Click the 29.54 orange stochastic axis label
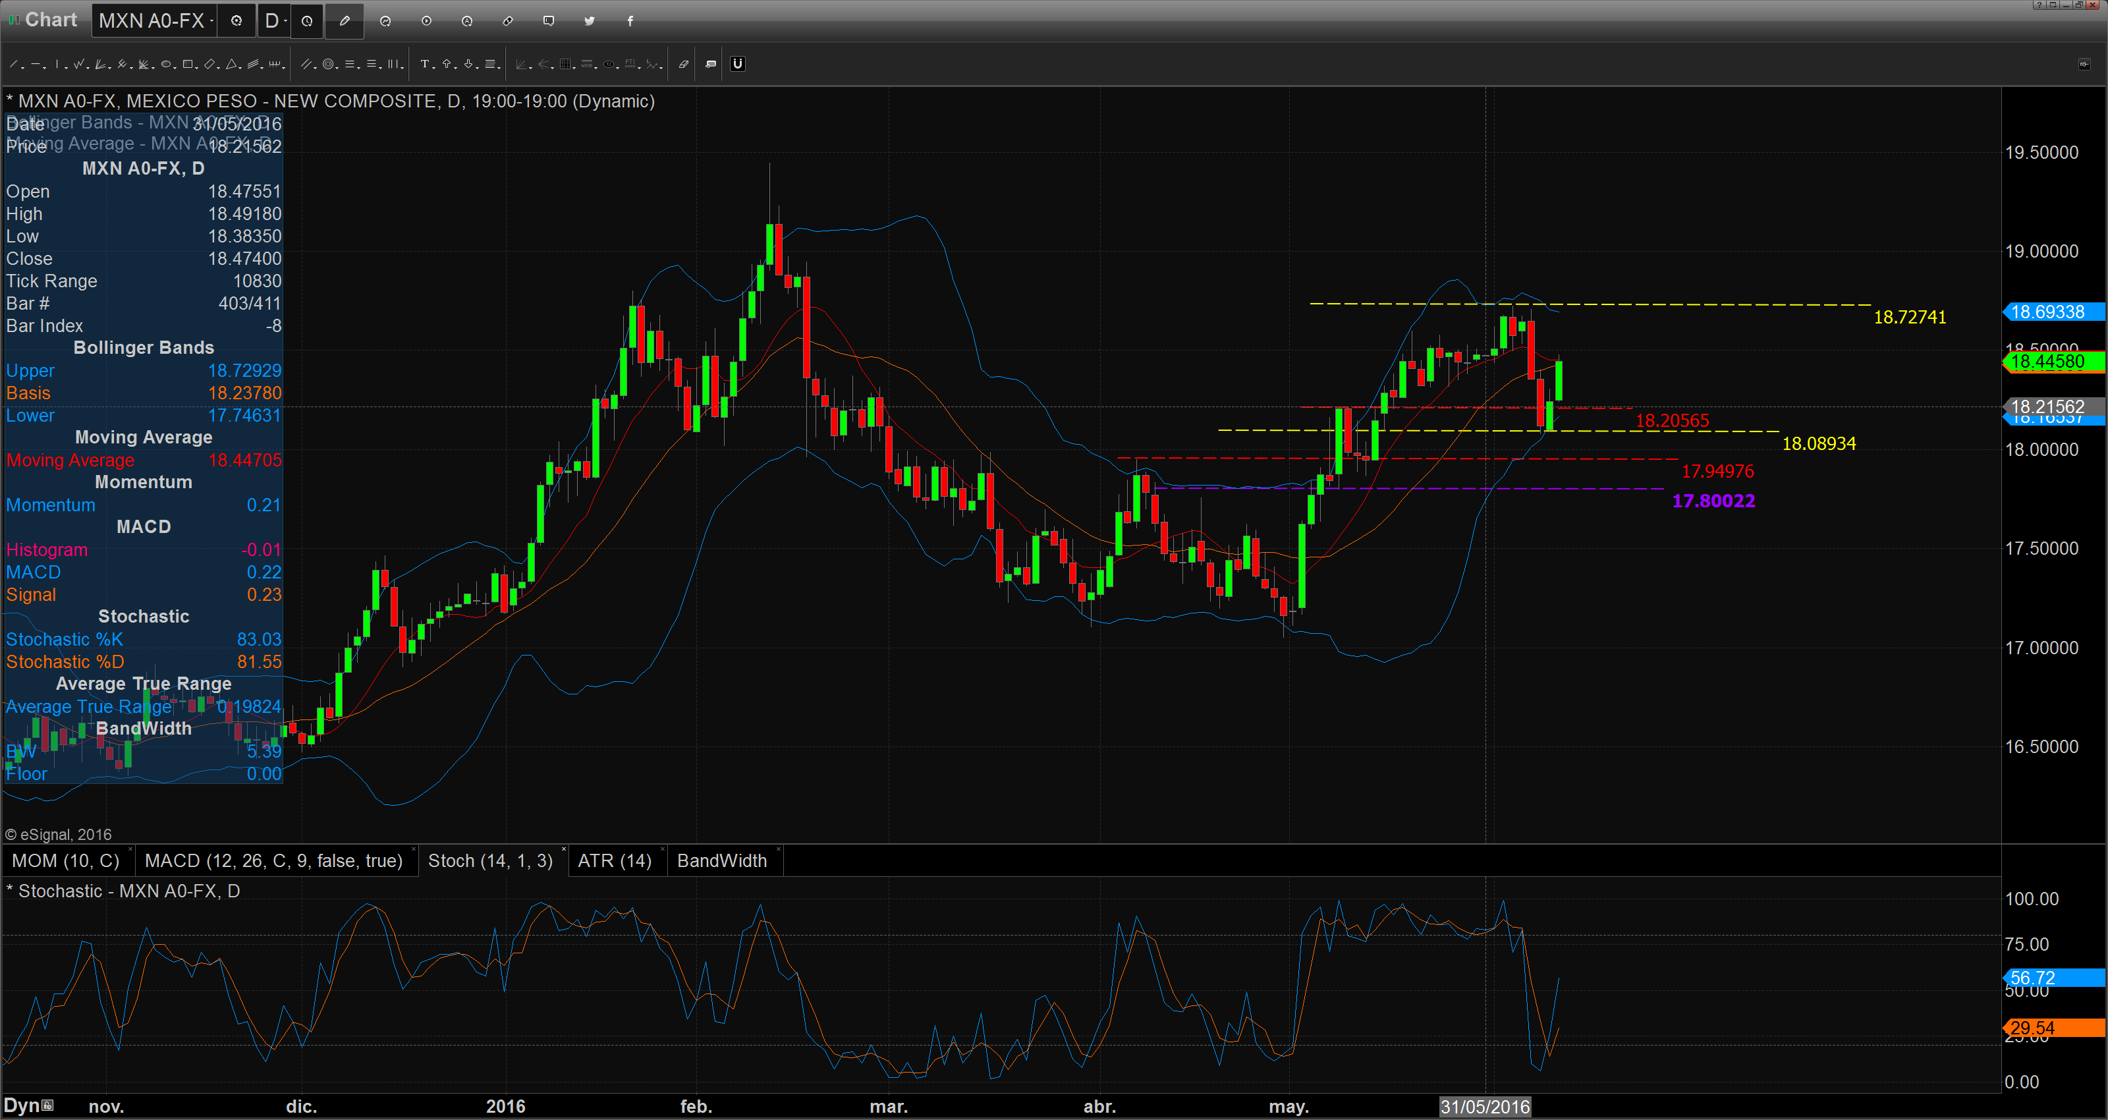 pos(2054,1028)
